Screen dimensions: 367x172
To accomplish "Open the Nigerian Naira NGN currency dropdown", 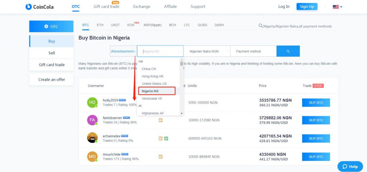I will [207, 51].
